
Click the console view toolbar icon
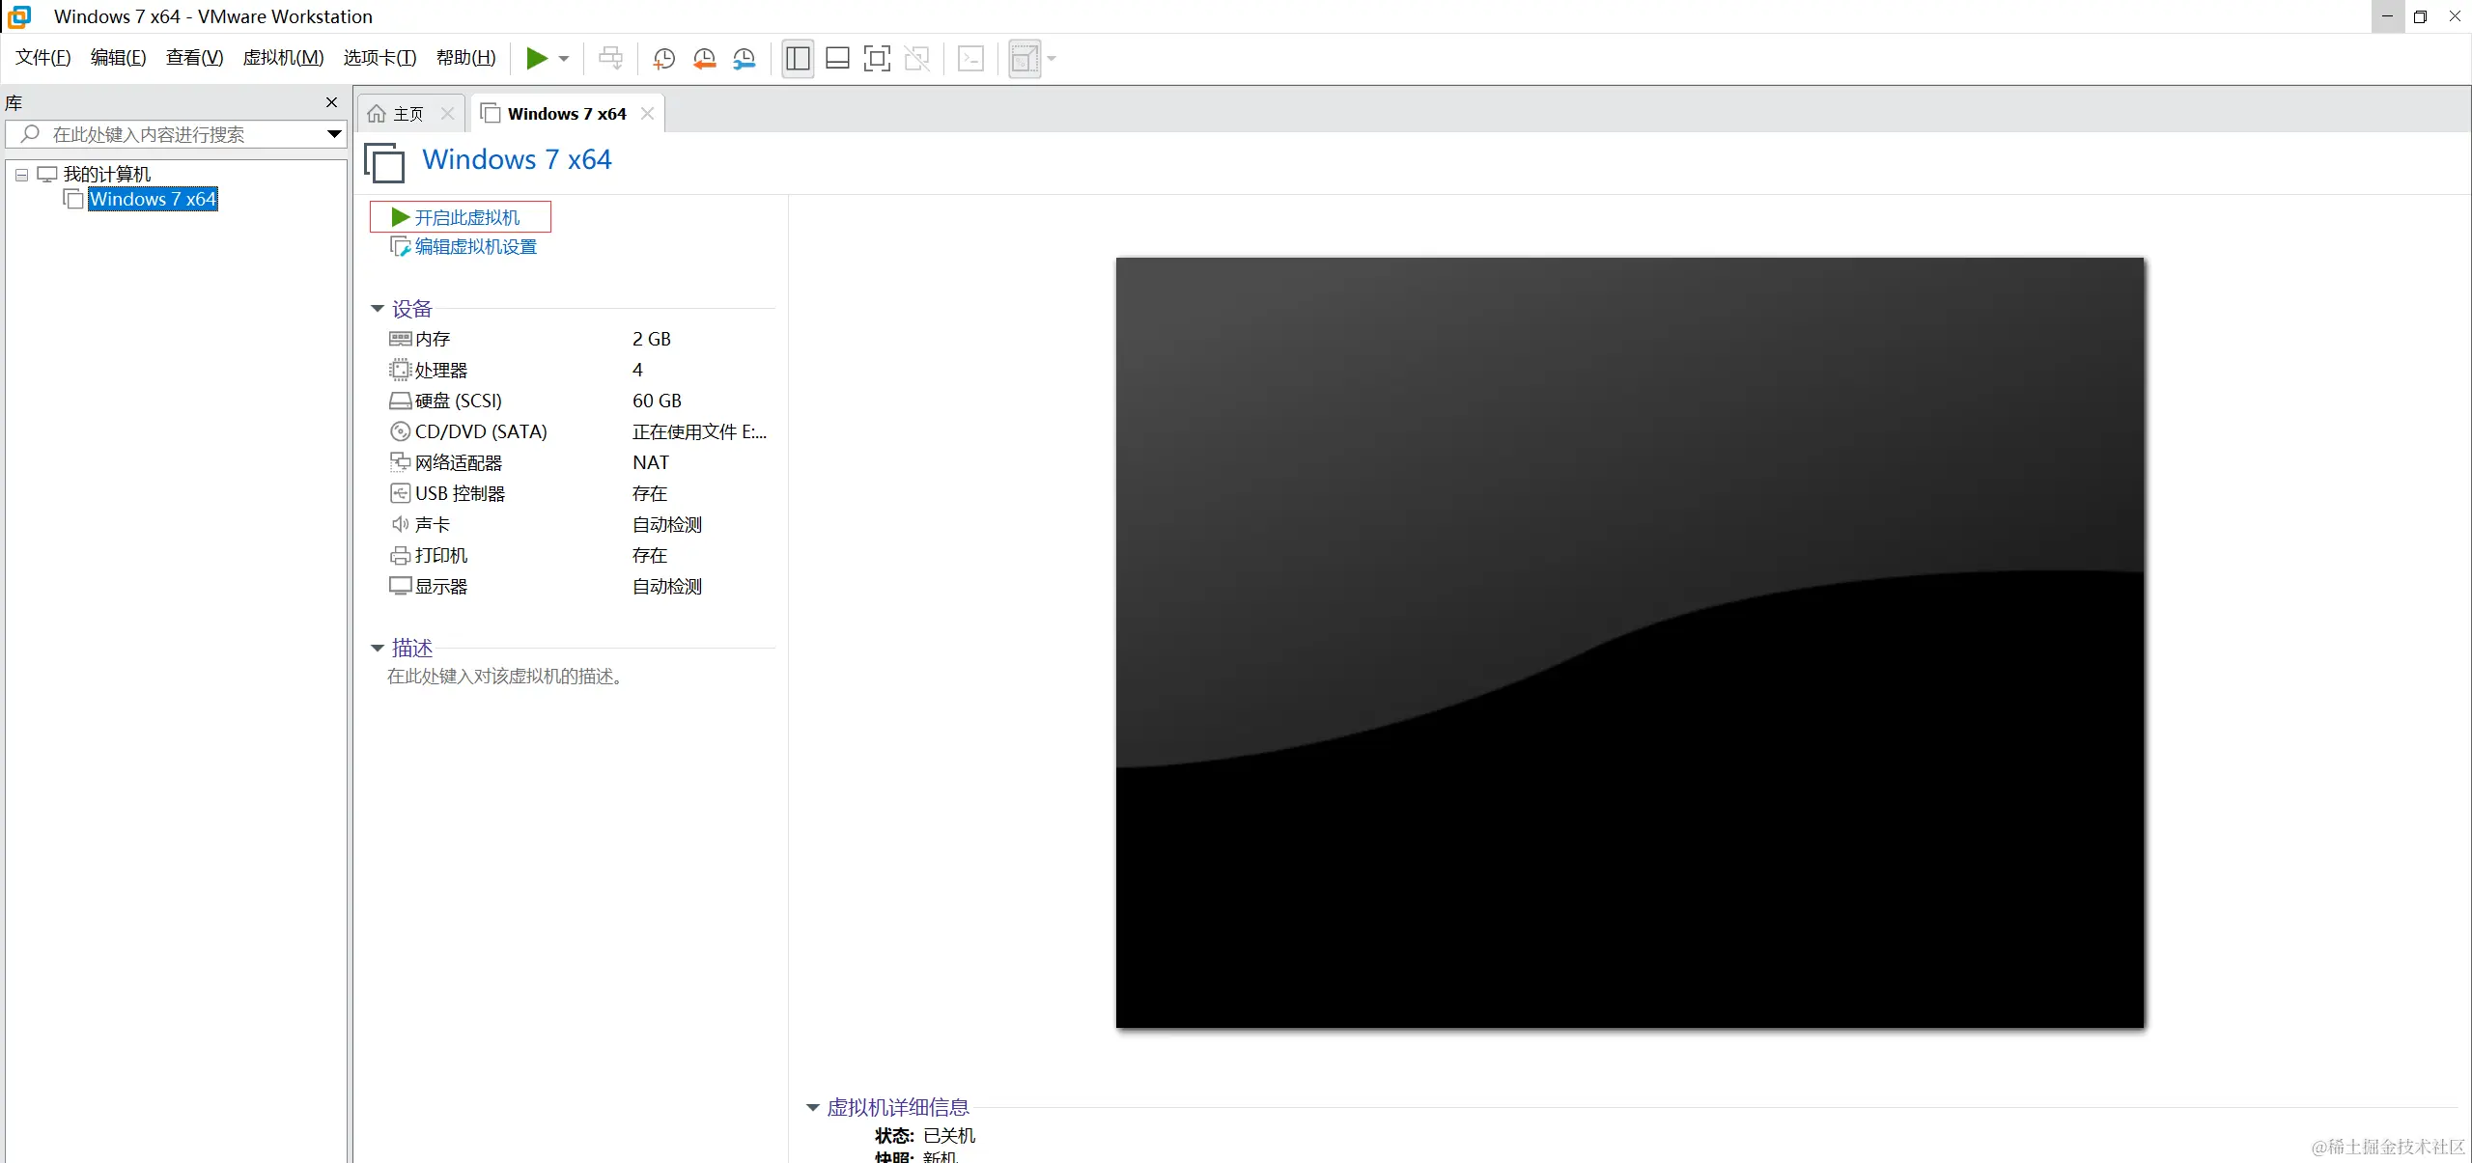[970, 59]
